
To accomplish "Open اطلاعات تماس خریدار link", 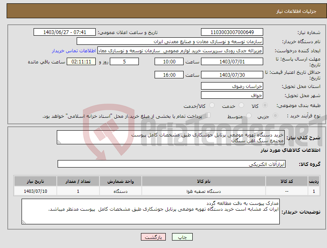I will 74,51.
